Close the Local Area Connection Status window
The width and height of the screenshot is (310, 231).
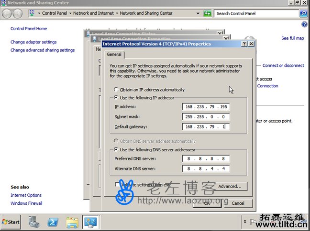click(220, 33)
